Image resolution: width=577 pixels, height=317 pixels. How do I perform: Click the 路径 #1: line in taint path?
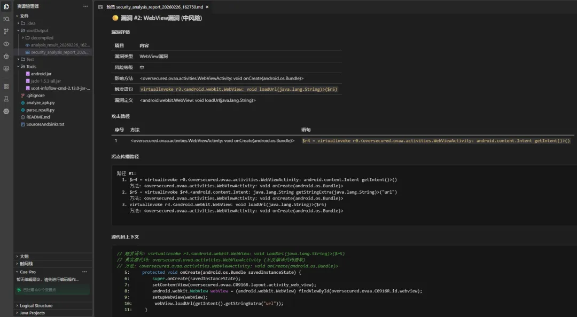coord(126,173)
